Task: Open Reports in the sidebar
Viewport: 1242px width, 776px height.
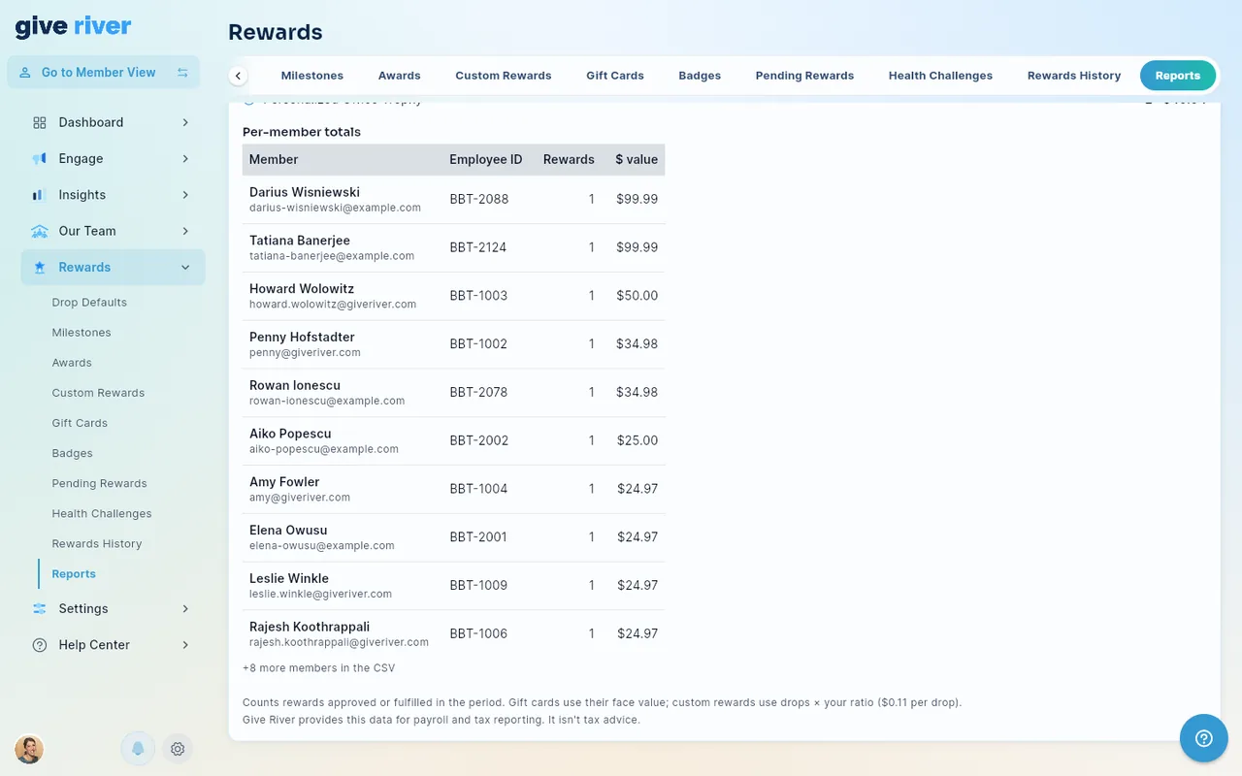Action: [74, 574]
